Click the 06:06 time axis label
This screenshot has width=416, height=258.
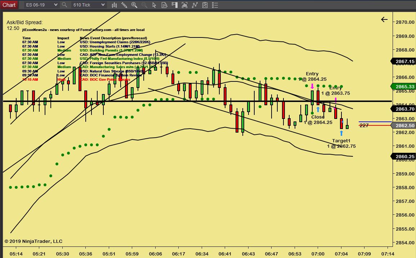coord(155,254)
